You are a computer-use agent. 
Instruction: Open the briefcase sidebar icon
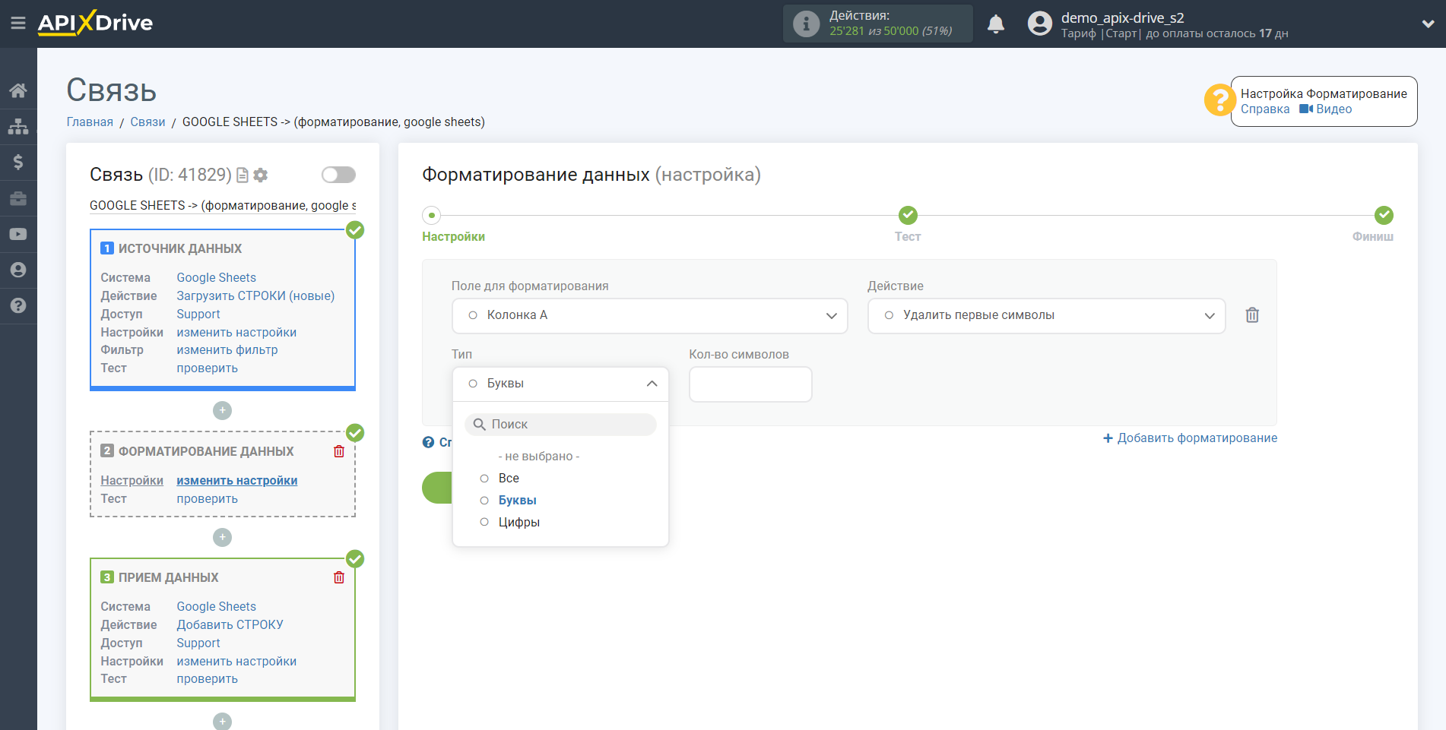18,198
